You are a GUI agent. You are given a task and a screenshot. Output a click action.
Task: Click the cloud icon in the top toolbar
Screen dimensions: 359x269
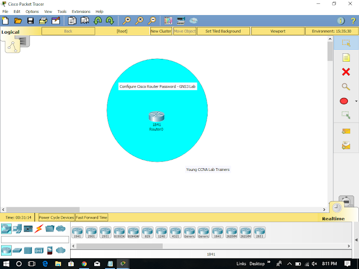(x=194, y=21)
